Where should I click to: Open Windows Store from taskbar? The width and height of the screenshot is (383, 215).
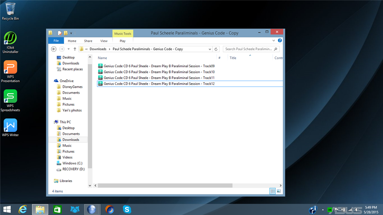coord(57,209)
